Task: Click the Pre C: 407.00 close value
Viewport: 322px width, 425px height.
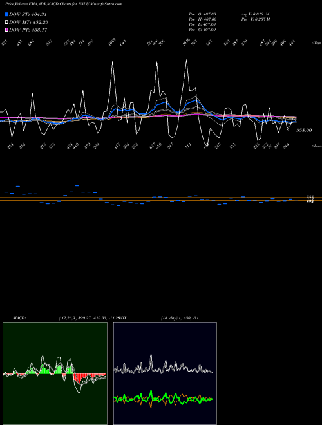Action: click(x=202, y=30)
